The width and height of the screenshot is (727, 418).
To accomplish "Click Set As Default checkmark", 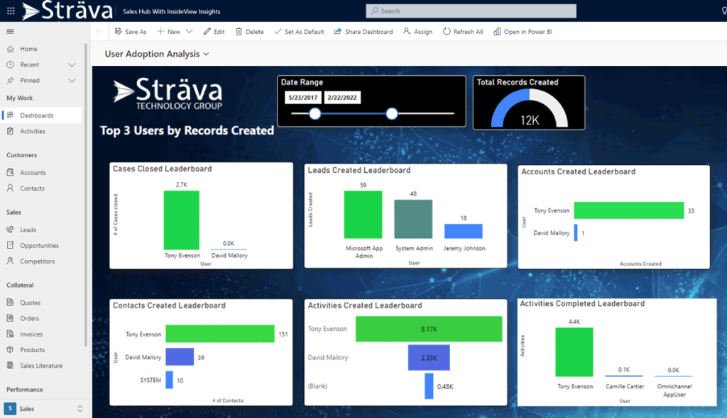I will 278,32.
